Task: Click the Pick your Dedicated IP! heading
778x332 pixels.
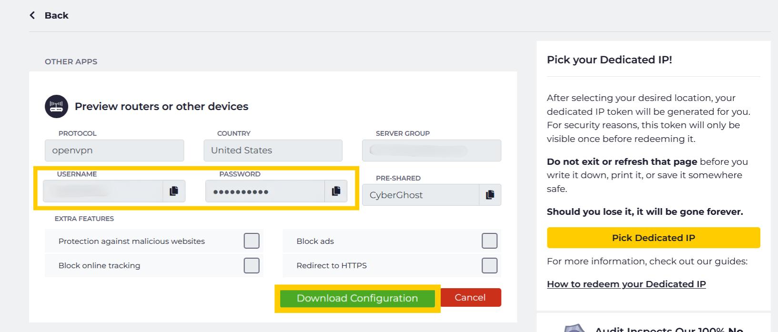Action: 609,60
